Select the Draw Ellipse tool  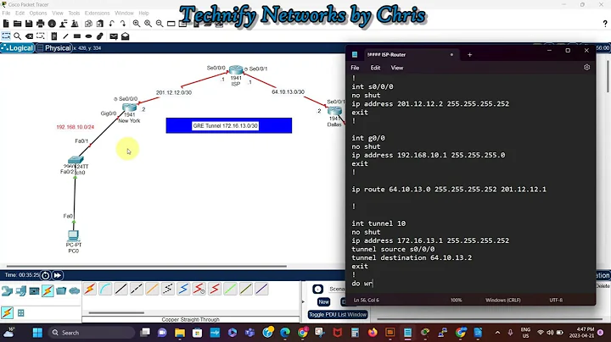(x=88, y=36)
